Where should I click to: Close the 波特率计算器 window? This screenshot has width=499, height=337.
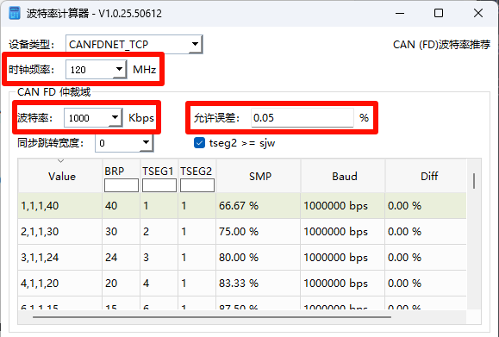478,13
